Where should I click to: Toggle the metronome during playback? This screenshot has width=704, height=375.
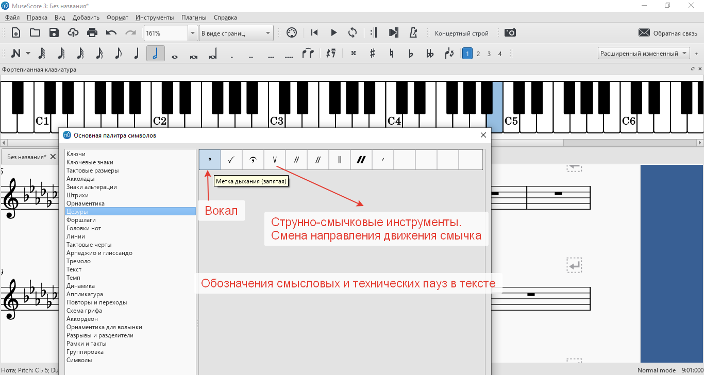[x=413, y=33]
